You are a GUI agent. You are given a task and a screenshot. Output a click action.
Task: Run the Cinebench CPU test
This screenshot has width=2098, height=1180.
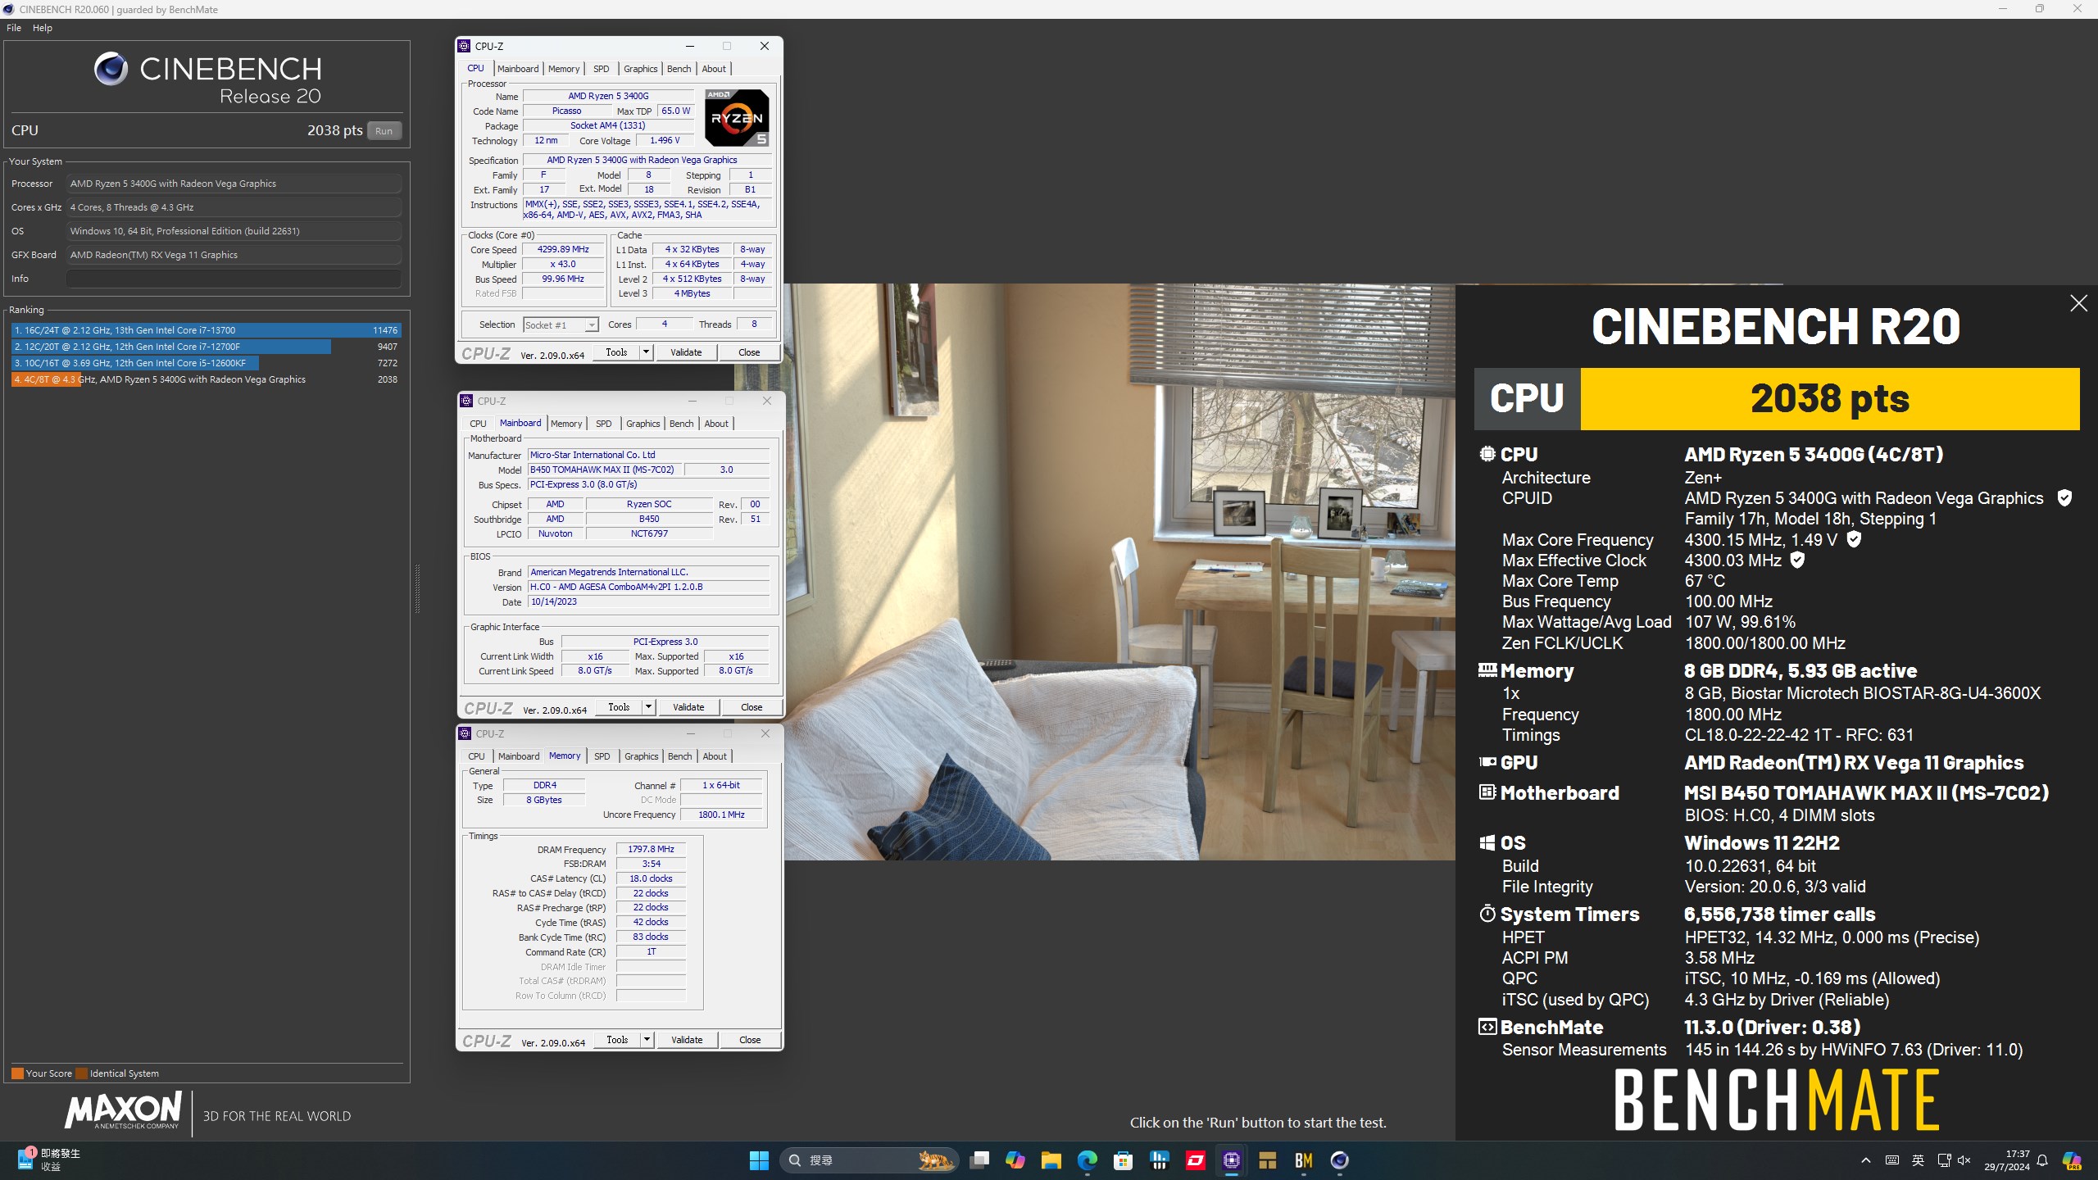(384, 131)
